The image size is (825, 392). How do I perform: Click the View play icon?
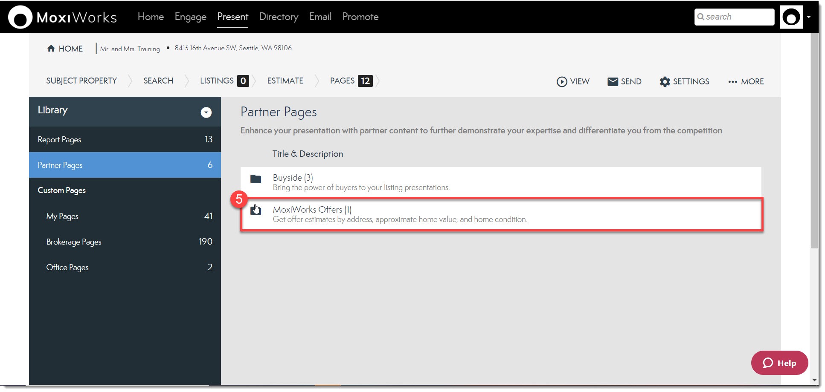(562, 81)
